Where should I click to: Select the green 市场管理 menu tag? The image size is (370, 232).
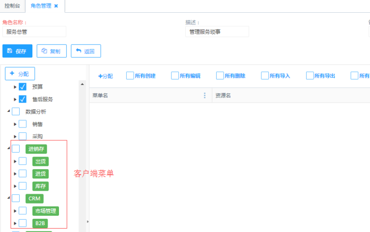click(x=46, y=211)
